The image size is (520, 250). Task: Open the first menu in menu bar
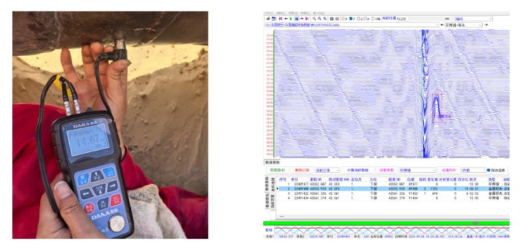point(269,13)
